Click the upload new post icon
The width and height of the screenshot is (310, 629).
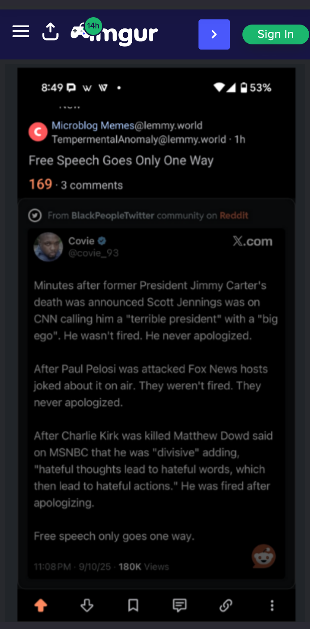(x=50, y=32)
